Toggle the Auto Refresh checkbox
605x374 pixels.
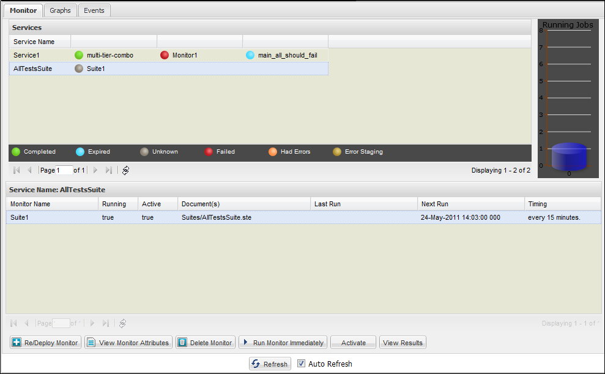point(301,363)
